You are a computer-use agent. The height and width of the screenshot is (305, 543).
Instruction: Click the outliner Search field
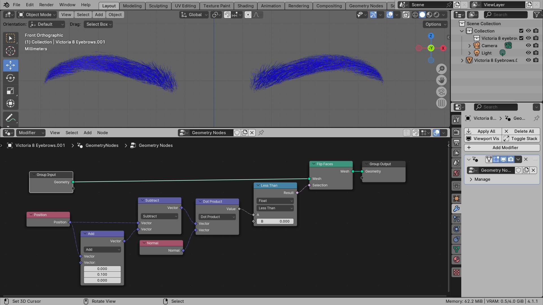(x=506, y=15)
